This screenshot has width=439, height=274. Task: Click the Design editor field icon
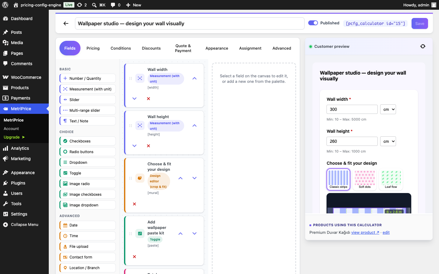pyautogui.click(x=140, y=178)
